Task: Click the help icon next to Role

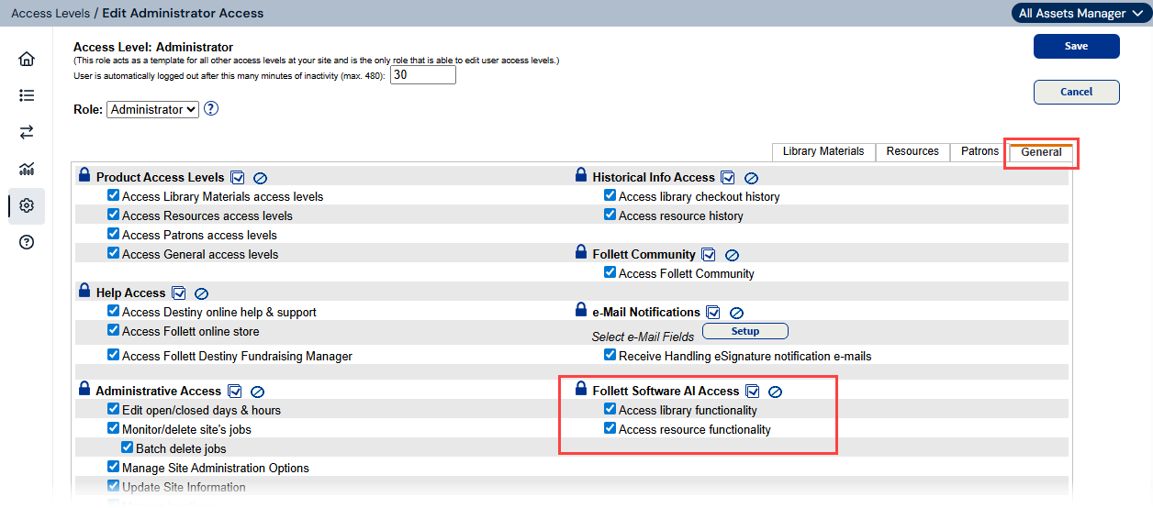Action: click(x=211, y=109)
